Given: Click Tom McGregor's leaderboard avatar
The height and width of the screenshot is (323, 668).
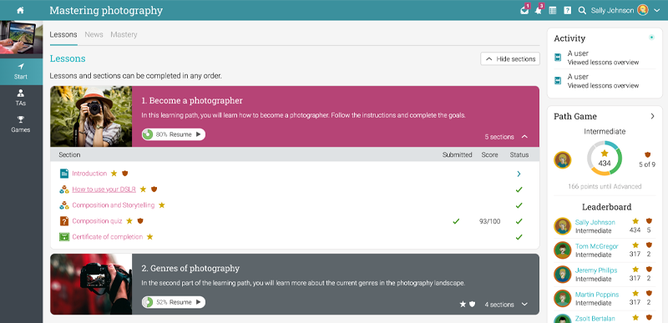Looking at the screenshot, I should [562, 250].
